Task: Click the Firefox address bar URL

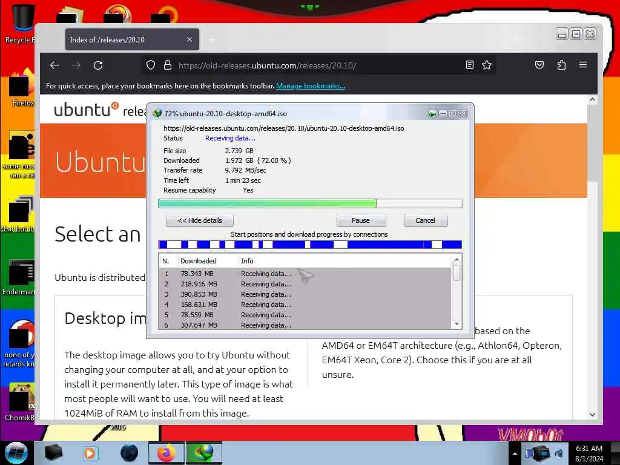Action: (x=267, y=65)
